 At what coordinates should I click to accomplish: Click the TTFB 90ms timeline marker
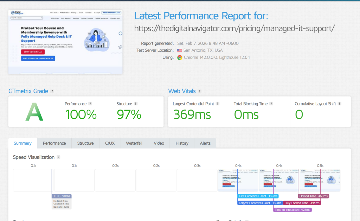point(62,196)
